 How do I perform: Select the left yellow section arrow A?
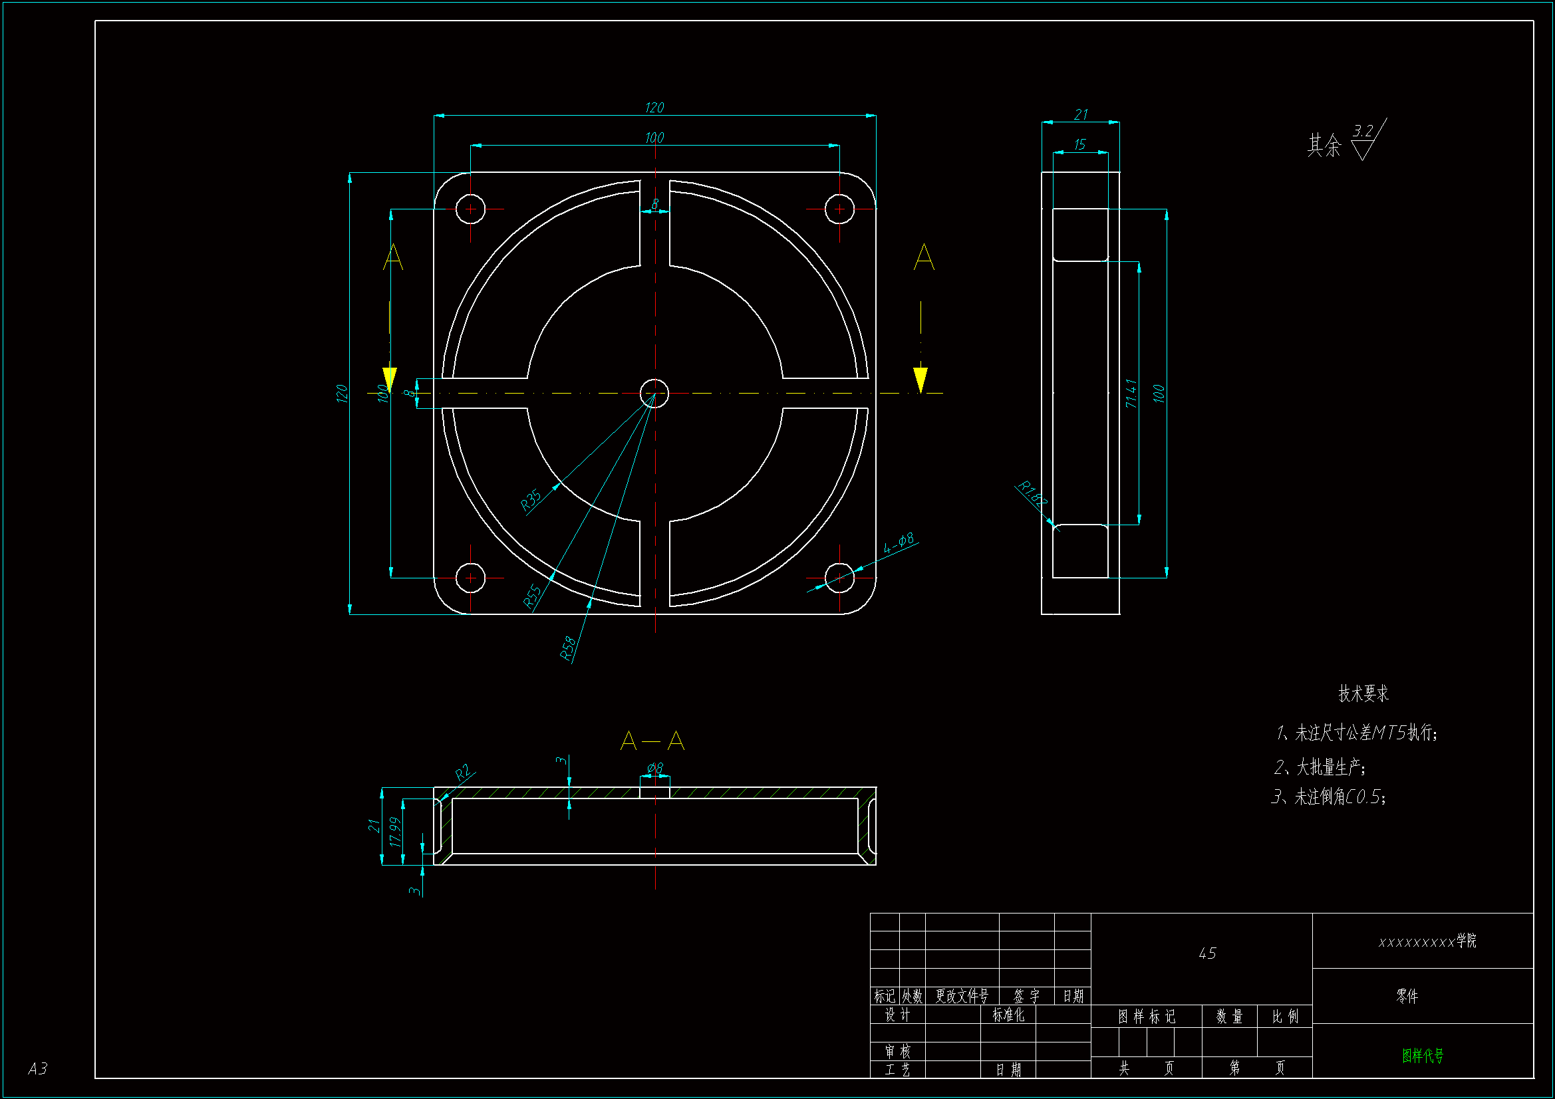click(390, 378)
